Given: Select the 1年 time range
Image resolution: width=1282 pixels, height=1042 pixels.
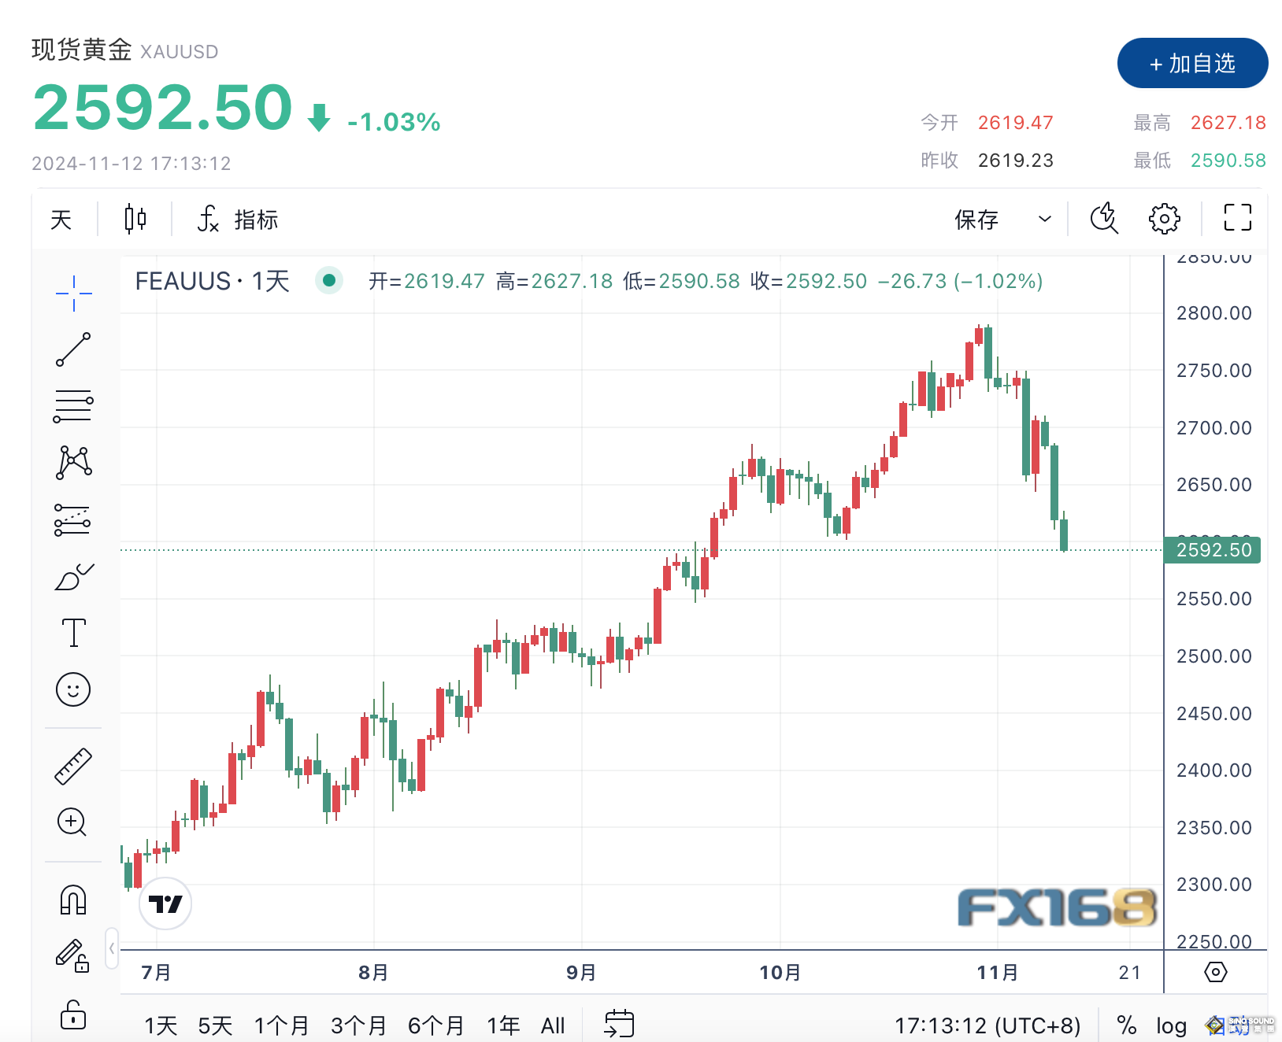Looking at the screenshot, I should [x=502, y=1025].
